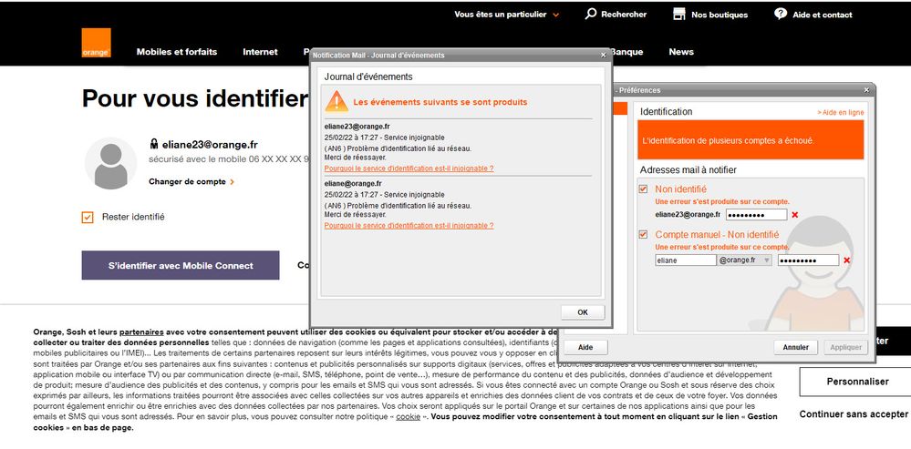The width and height of the screenshot is (911, 449).
Task: Click the password field of the manual account
Action: click(x=808, y=260)
